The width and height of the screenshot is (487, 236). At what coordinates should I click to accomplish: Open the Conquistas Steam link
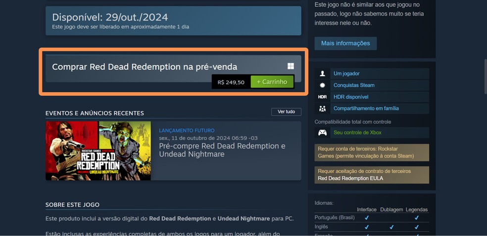354,85
